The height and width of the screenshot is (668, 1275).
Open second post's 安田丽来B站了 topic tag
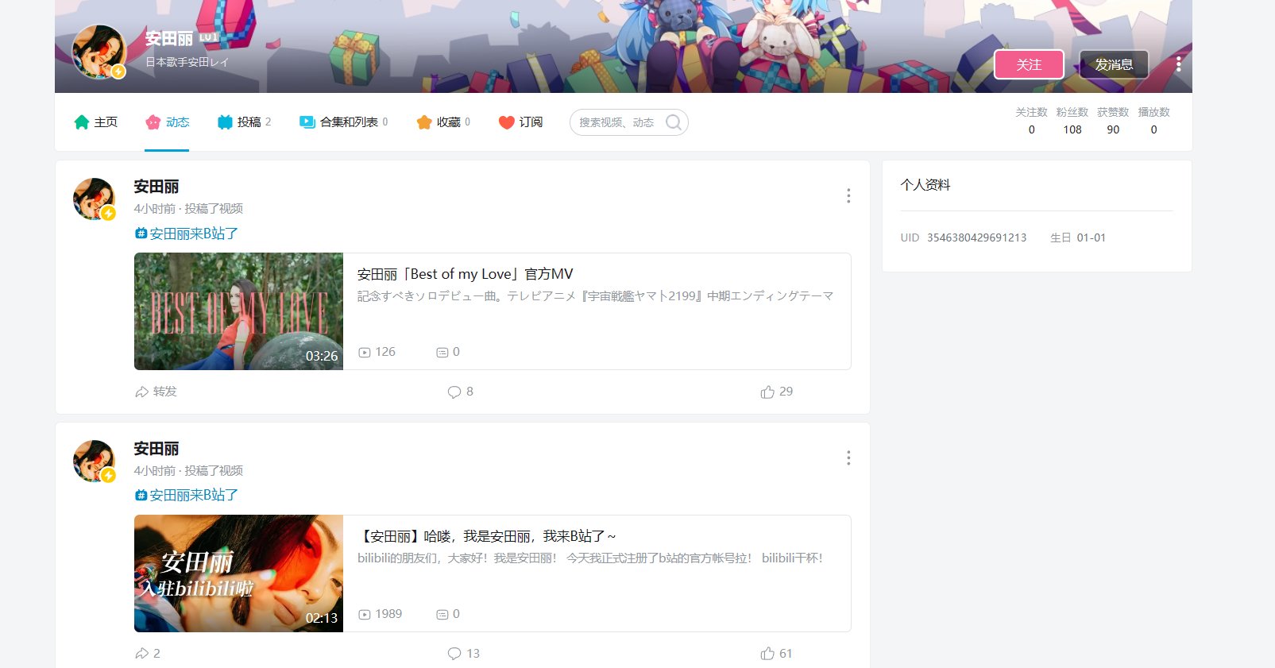click(x=187, y=495)
